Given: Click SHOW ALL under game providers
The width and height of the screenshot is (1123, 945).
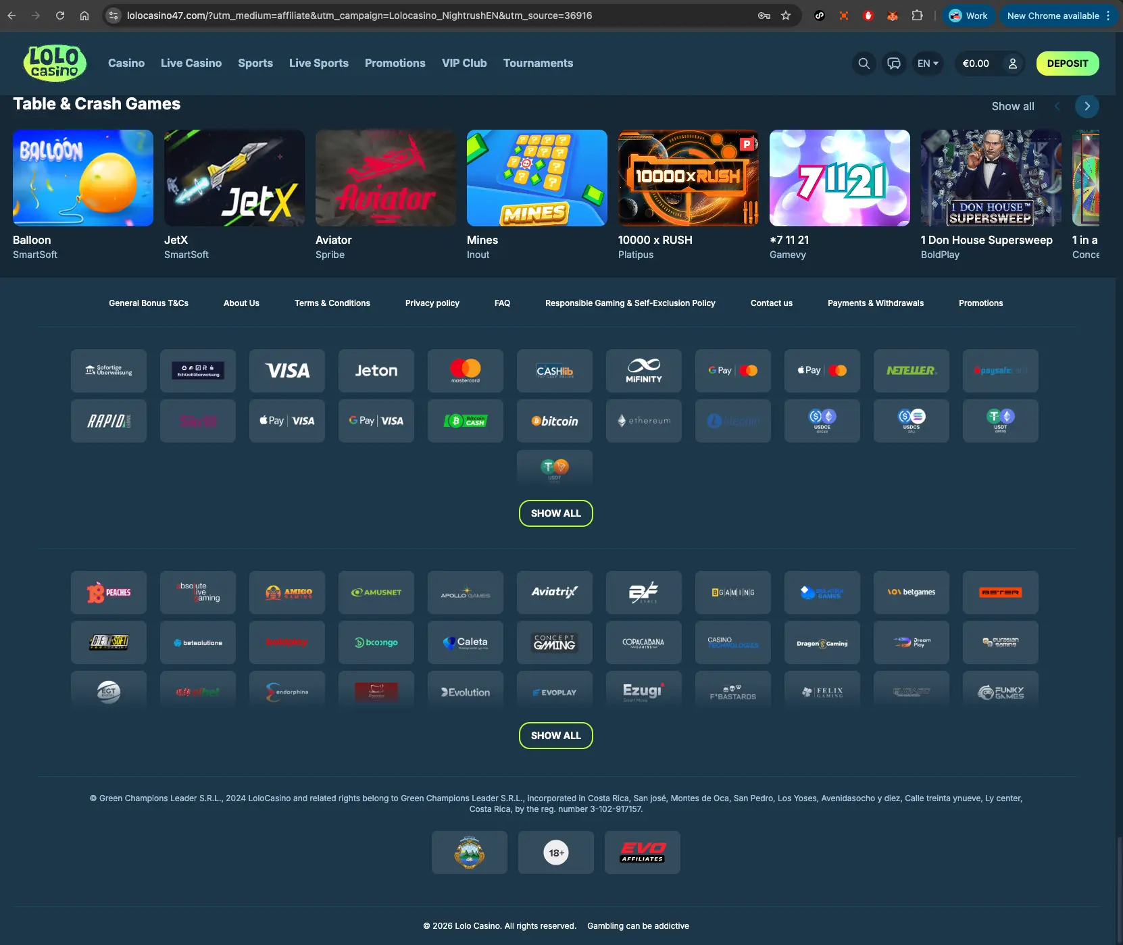Looking at the screenshot, I should pyautogui.click(x=556, y=736).
